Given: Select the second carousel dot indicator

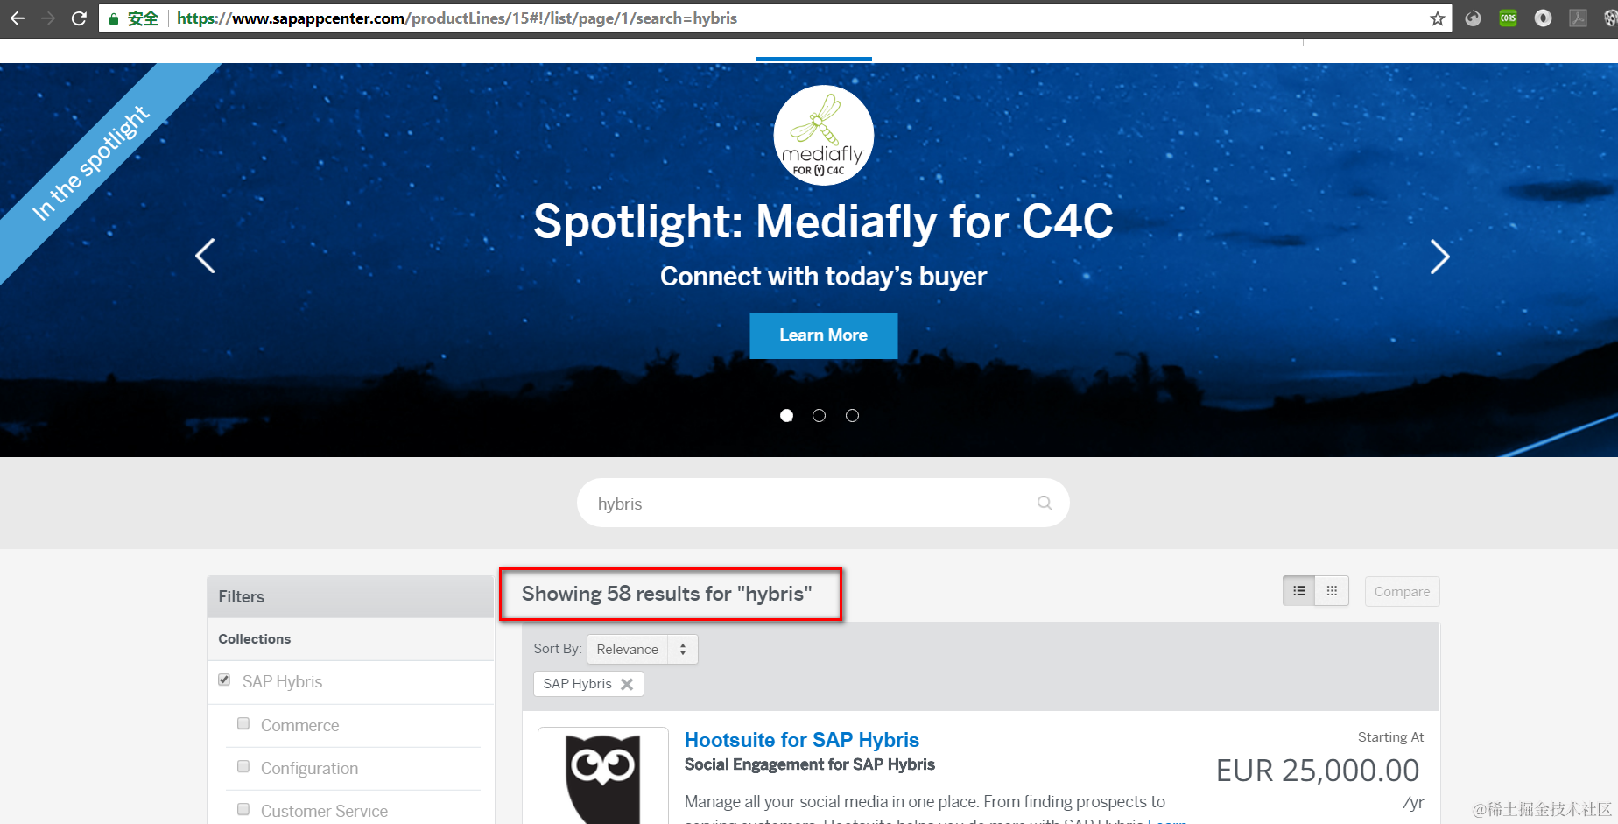Looking at the screenshot, I should click(x=819, y=416).
